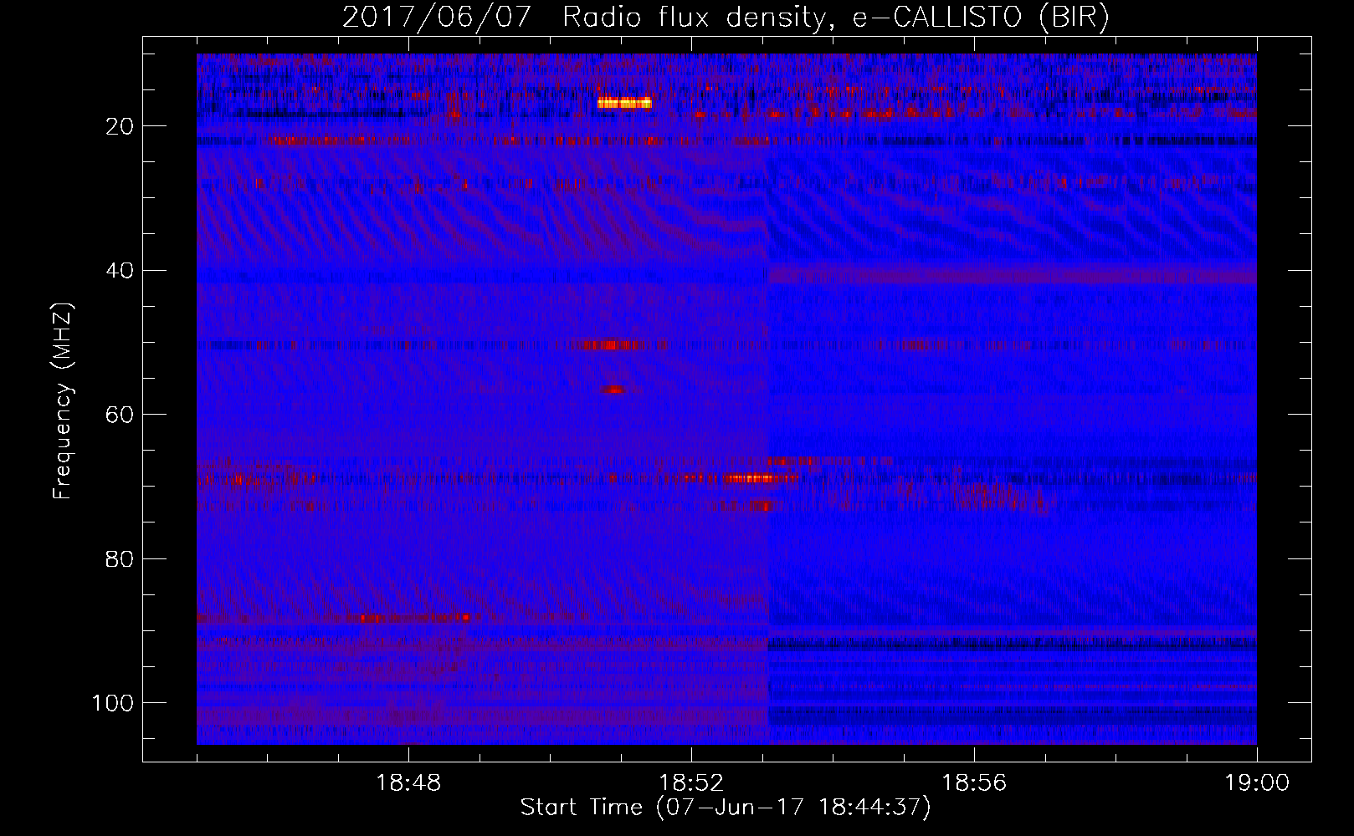Viewport: 1354px width, 836px height.
Task: Click the plot title '2017/06/07 Radio flux density, e-CALLISTO (BIR)'
Action: 726,18
